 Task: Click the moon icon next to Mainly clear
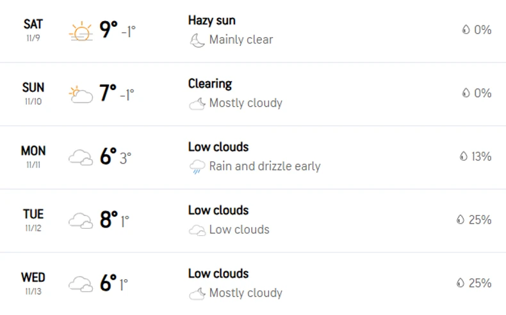[197, 40]
